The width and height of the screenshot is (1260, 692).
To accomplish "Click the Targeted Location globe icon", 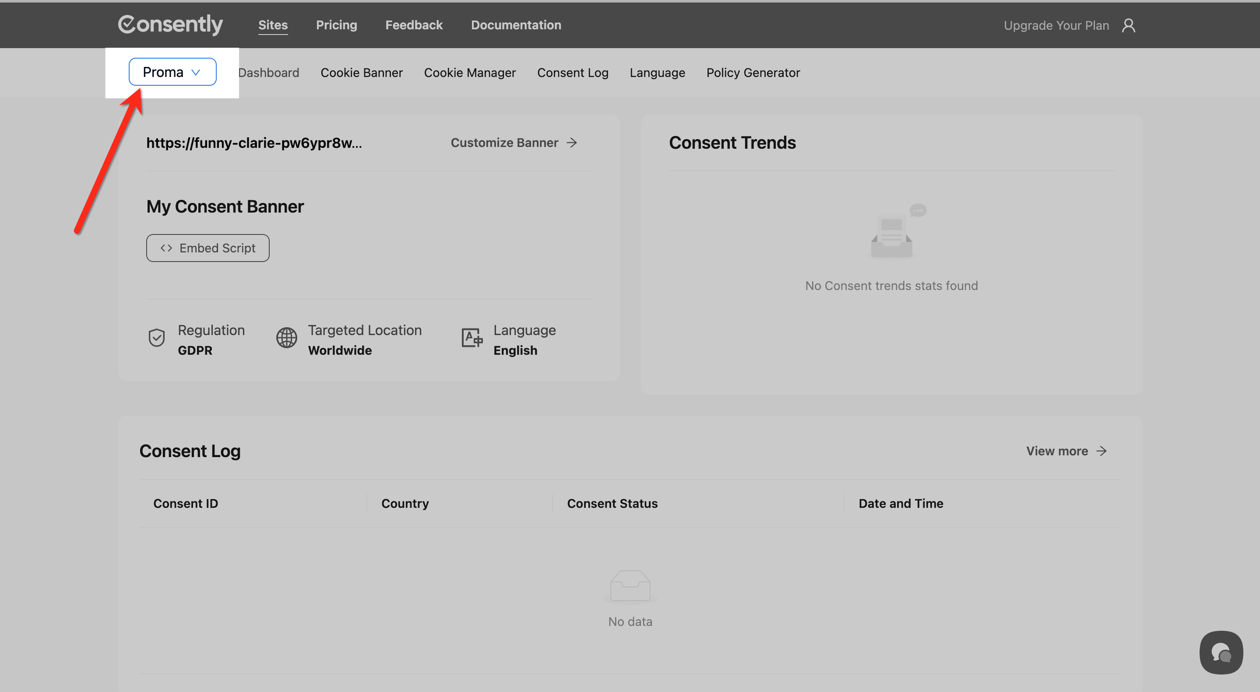I will (x=287, y=338).
